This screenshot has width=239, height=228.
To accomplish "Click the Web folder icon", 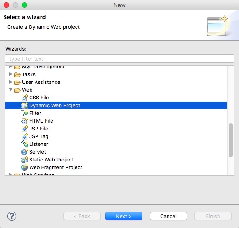I will 17,90.
